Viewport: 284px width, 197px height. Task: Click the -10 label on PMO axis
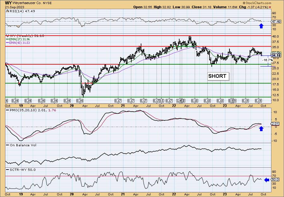pyautogui.click(x=275, y=141)
